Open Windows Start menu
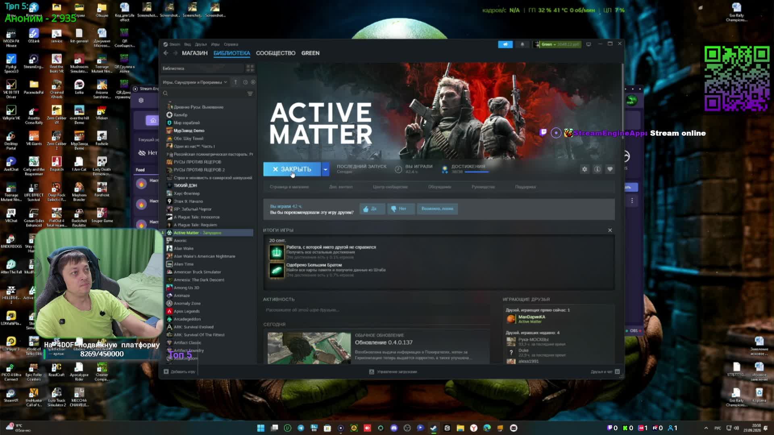The width and height of the screenshot is (774, 435). pyautogui.click(x=261, y=428)
